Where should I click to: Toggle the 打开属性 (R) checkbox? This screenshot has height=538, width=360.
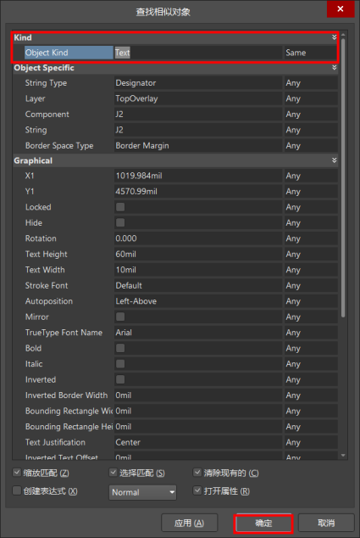(197, 490)
